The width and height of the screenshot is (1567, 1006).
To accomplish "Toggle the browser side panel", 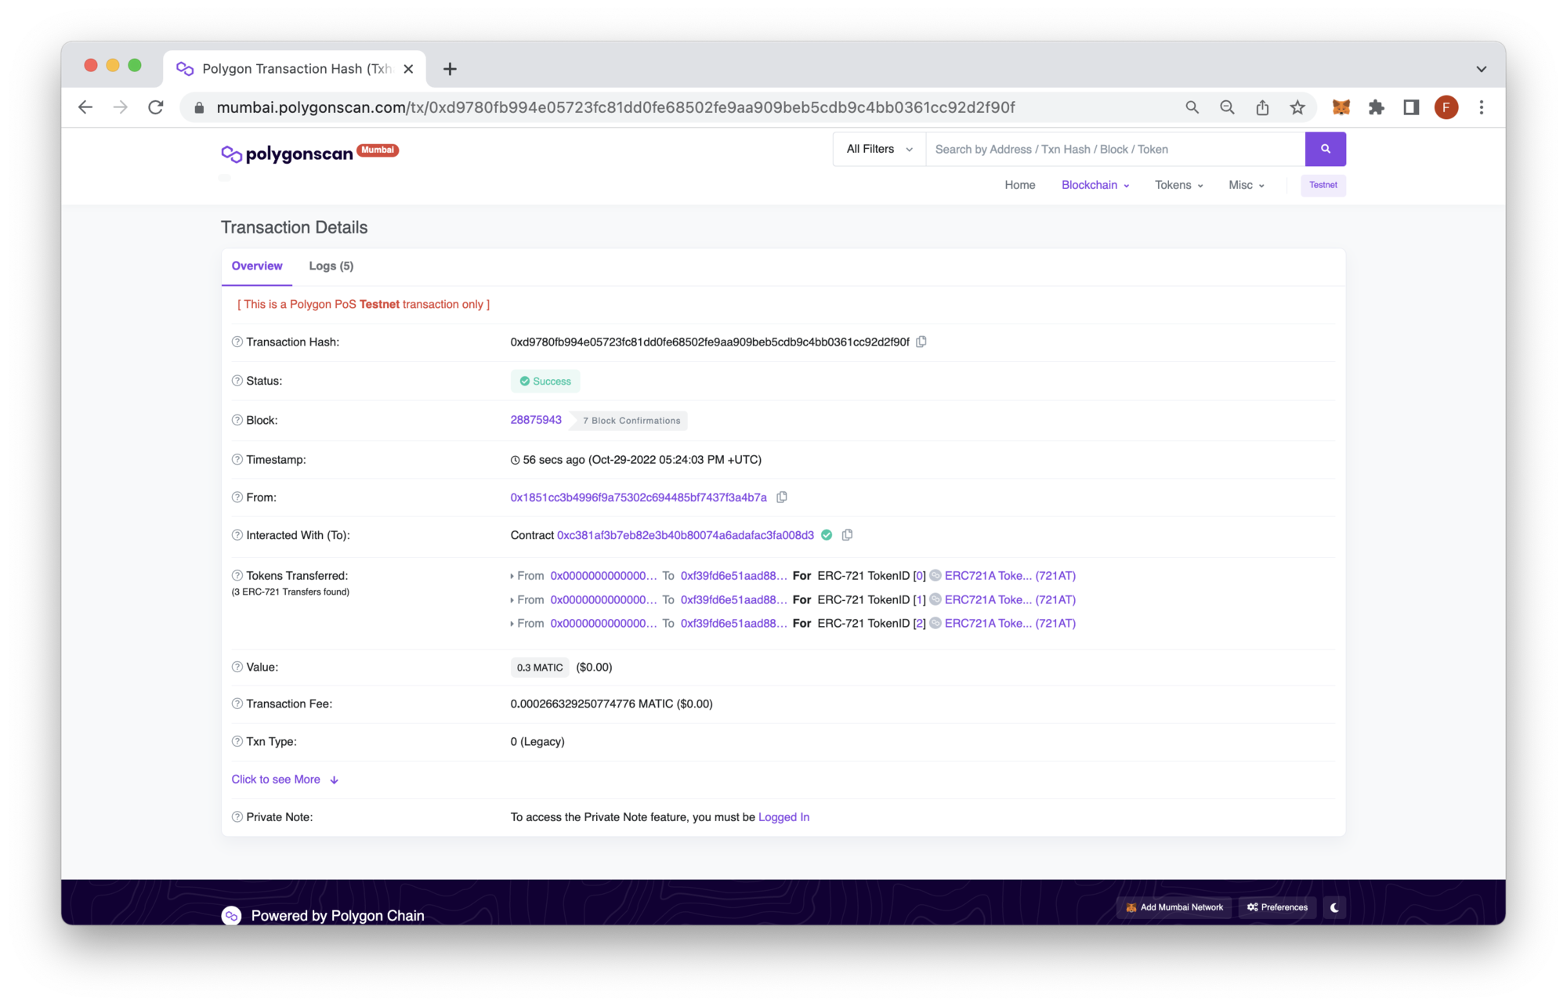I will [1411, 107].
